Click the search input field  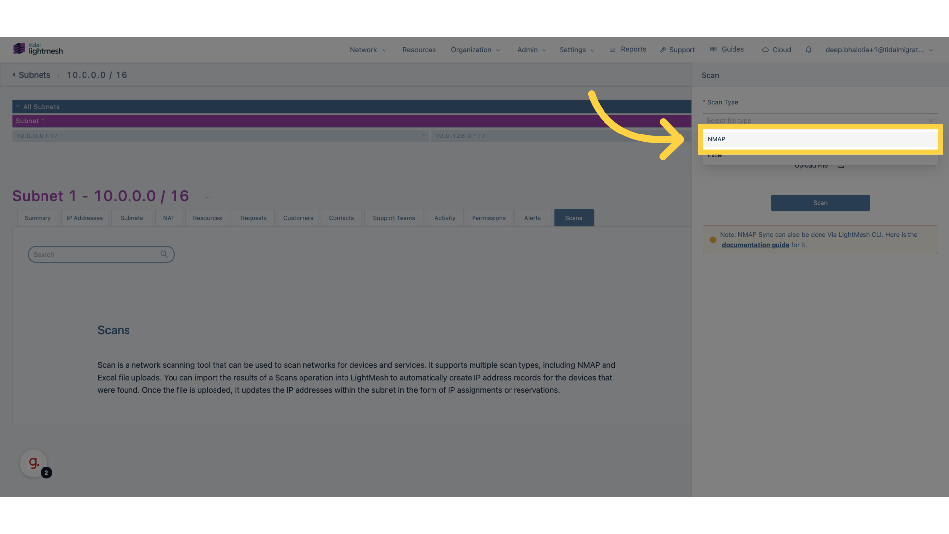(x=100, y=254)
